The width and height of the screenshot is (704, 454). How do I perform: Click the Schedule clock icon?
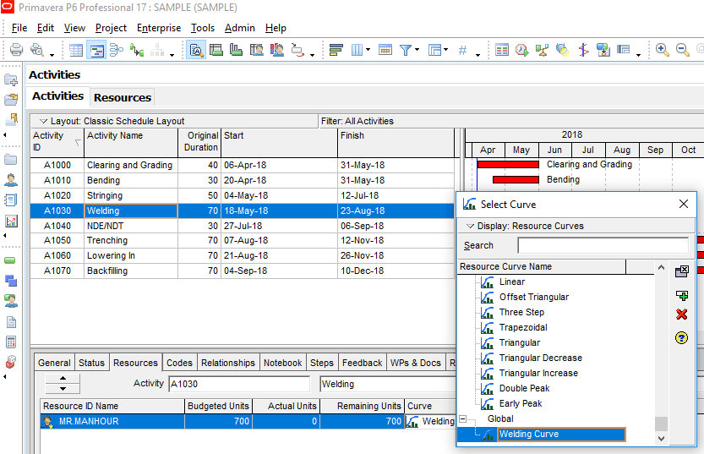pyautogui.click(x=521, y=50)
